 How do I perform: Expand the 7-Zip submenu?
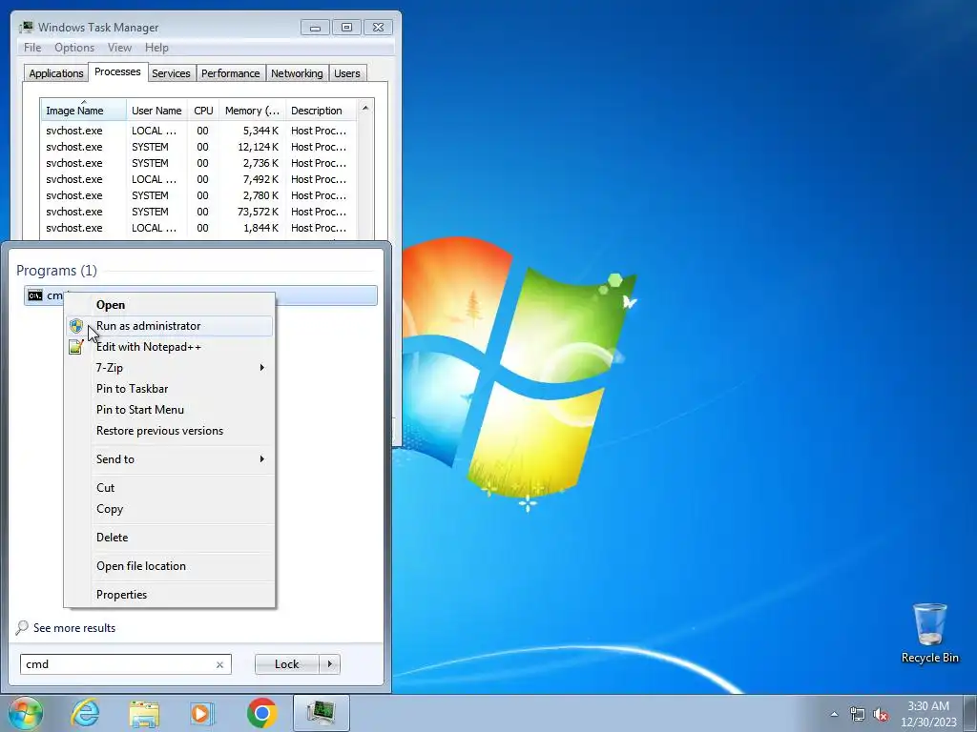click(x=170, y=368)
